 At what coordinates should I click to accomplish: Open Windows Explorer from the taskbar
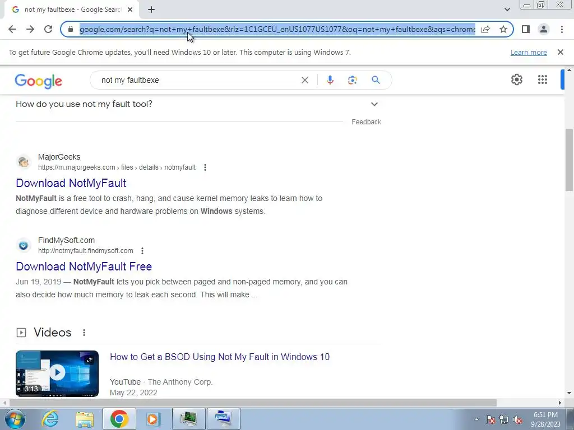pos(85,419)
